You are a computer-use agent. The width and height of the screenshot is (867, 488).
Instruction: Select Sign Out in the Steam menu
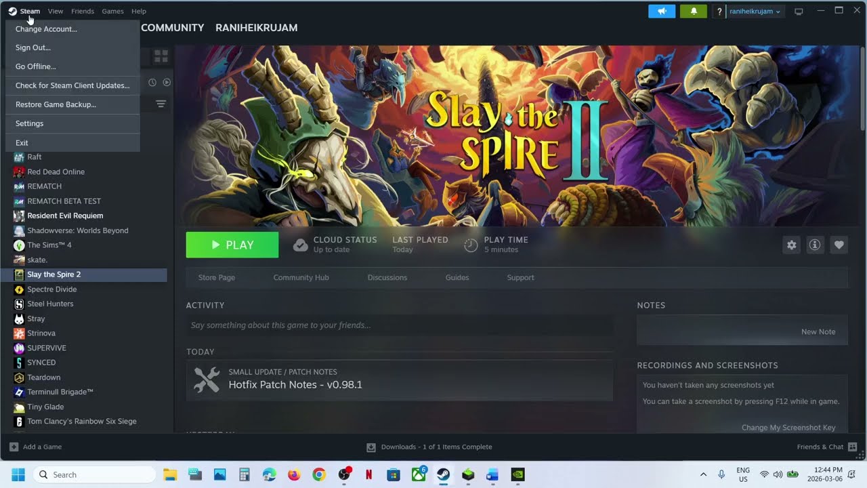(72, 47)
